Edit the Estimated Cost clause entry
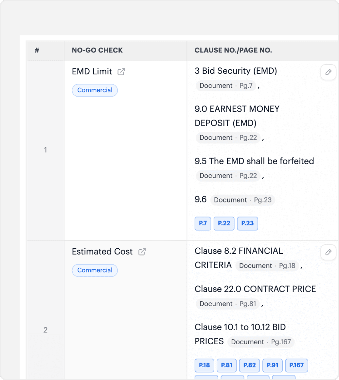 pos(328,253)
